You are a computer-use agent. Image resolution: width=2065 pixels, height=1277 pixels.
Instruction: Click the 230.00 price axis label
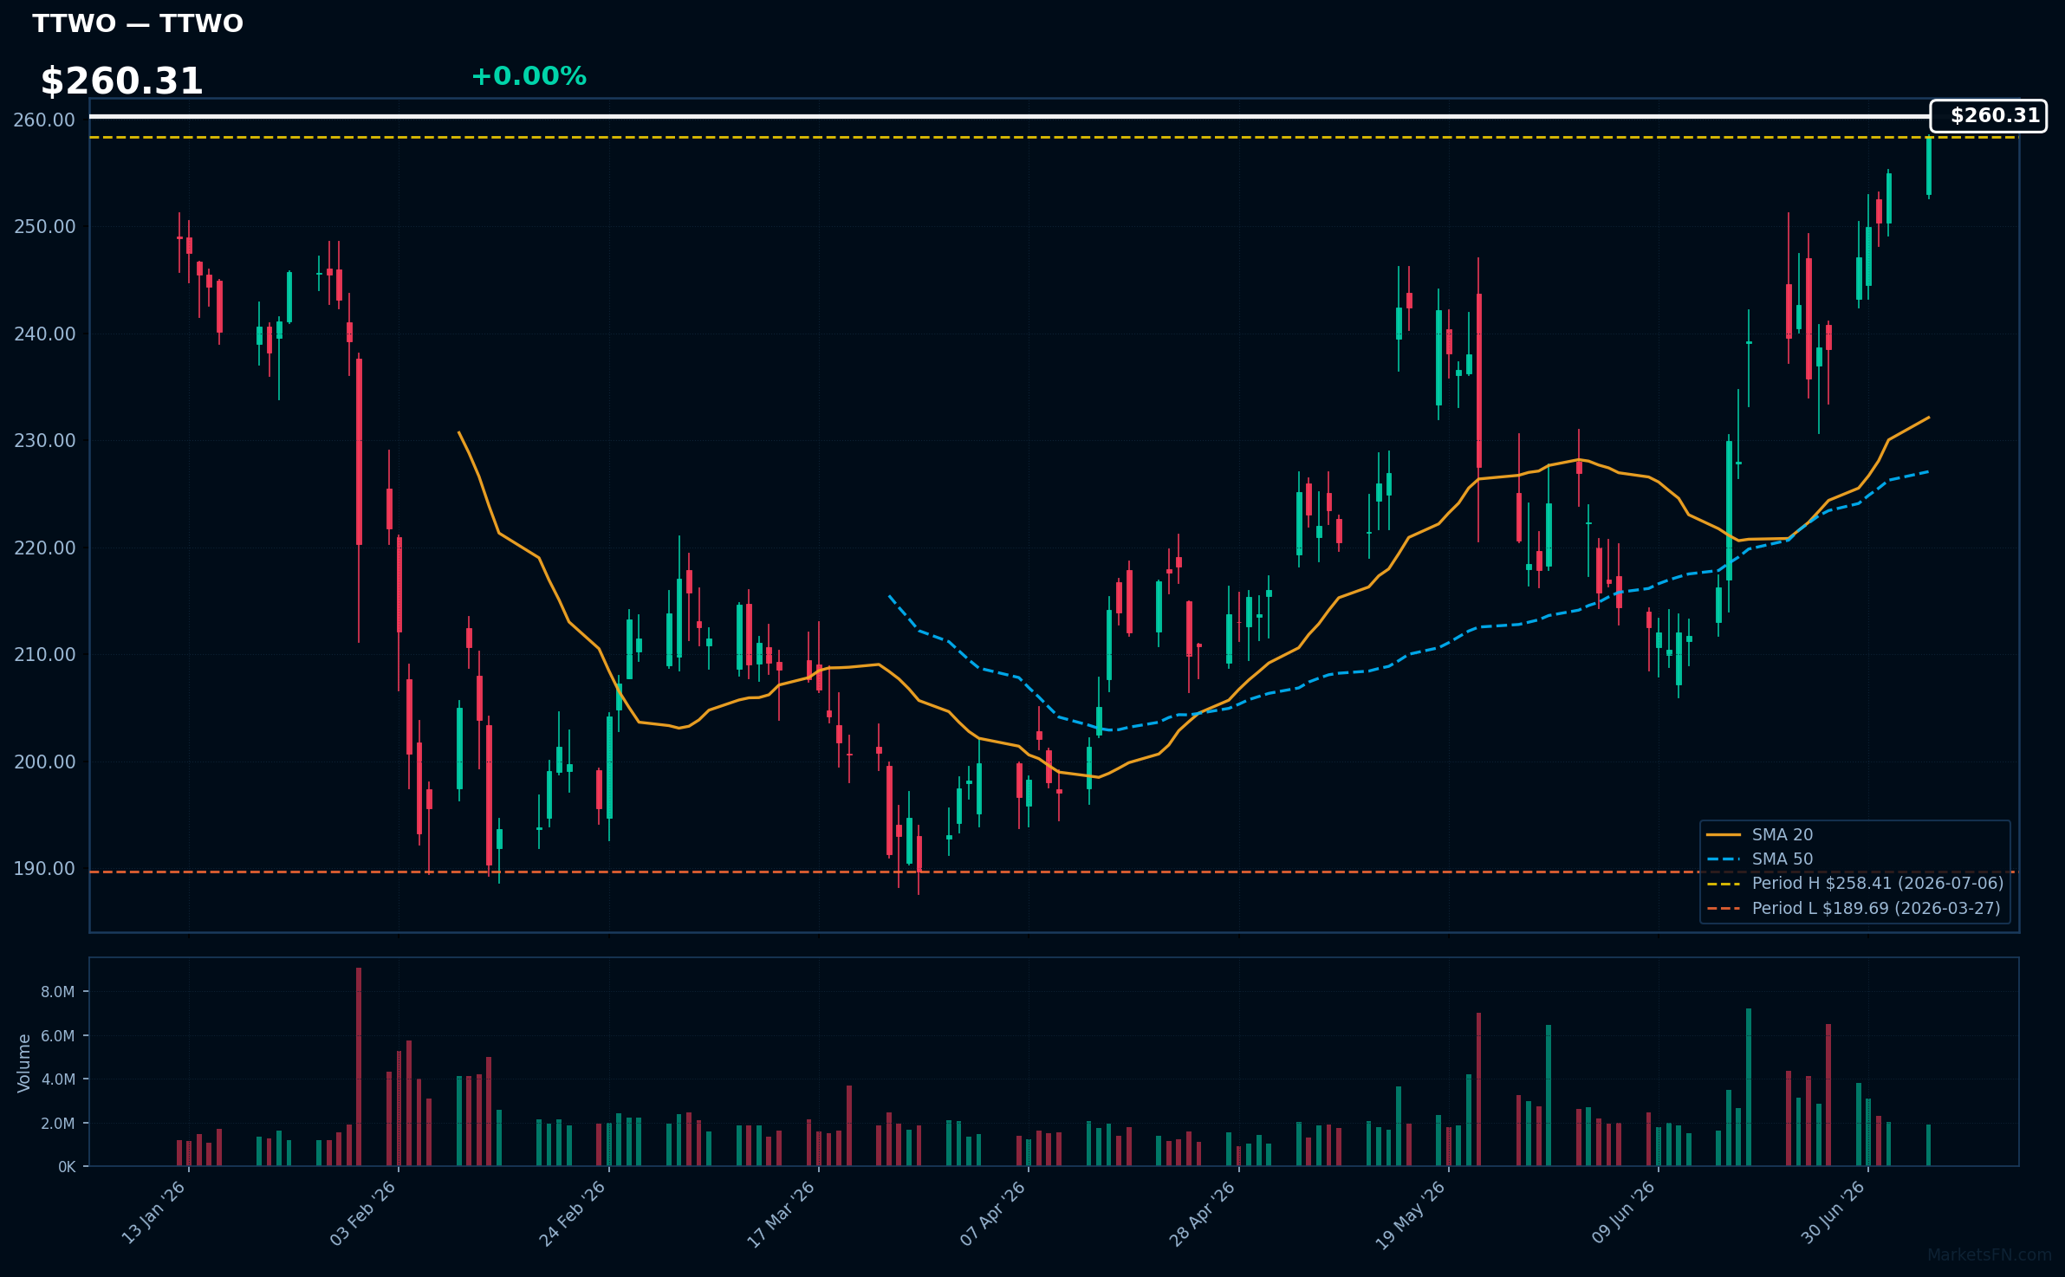(x=44, y=441)
